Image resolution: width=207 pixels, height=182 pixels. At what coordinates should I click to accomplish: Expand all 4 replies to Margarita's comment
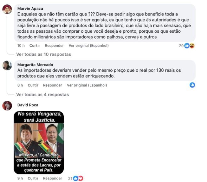click(43, 95)
